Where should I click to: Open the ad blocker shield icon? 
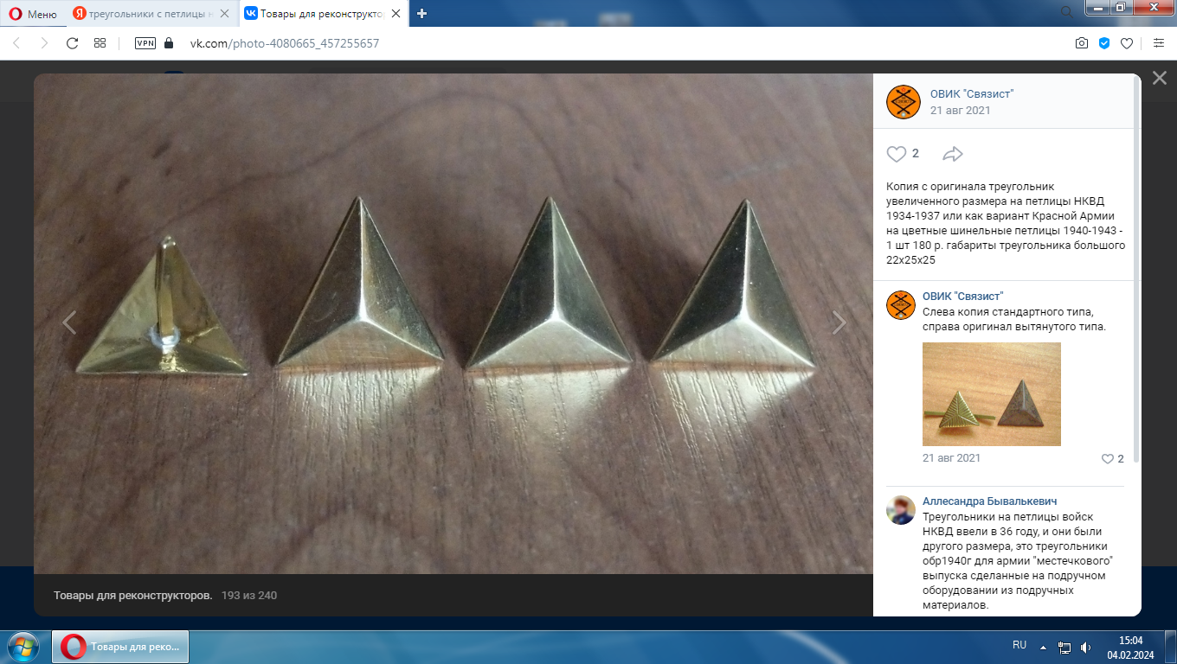(1104, 43)
